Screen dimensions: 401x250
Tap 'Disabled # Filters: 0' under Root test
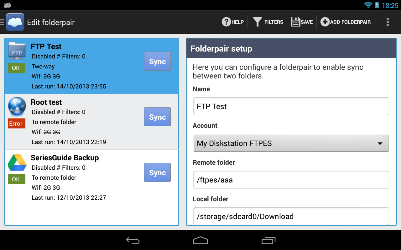(x=59, y=112)
